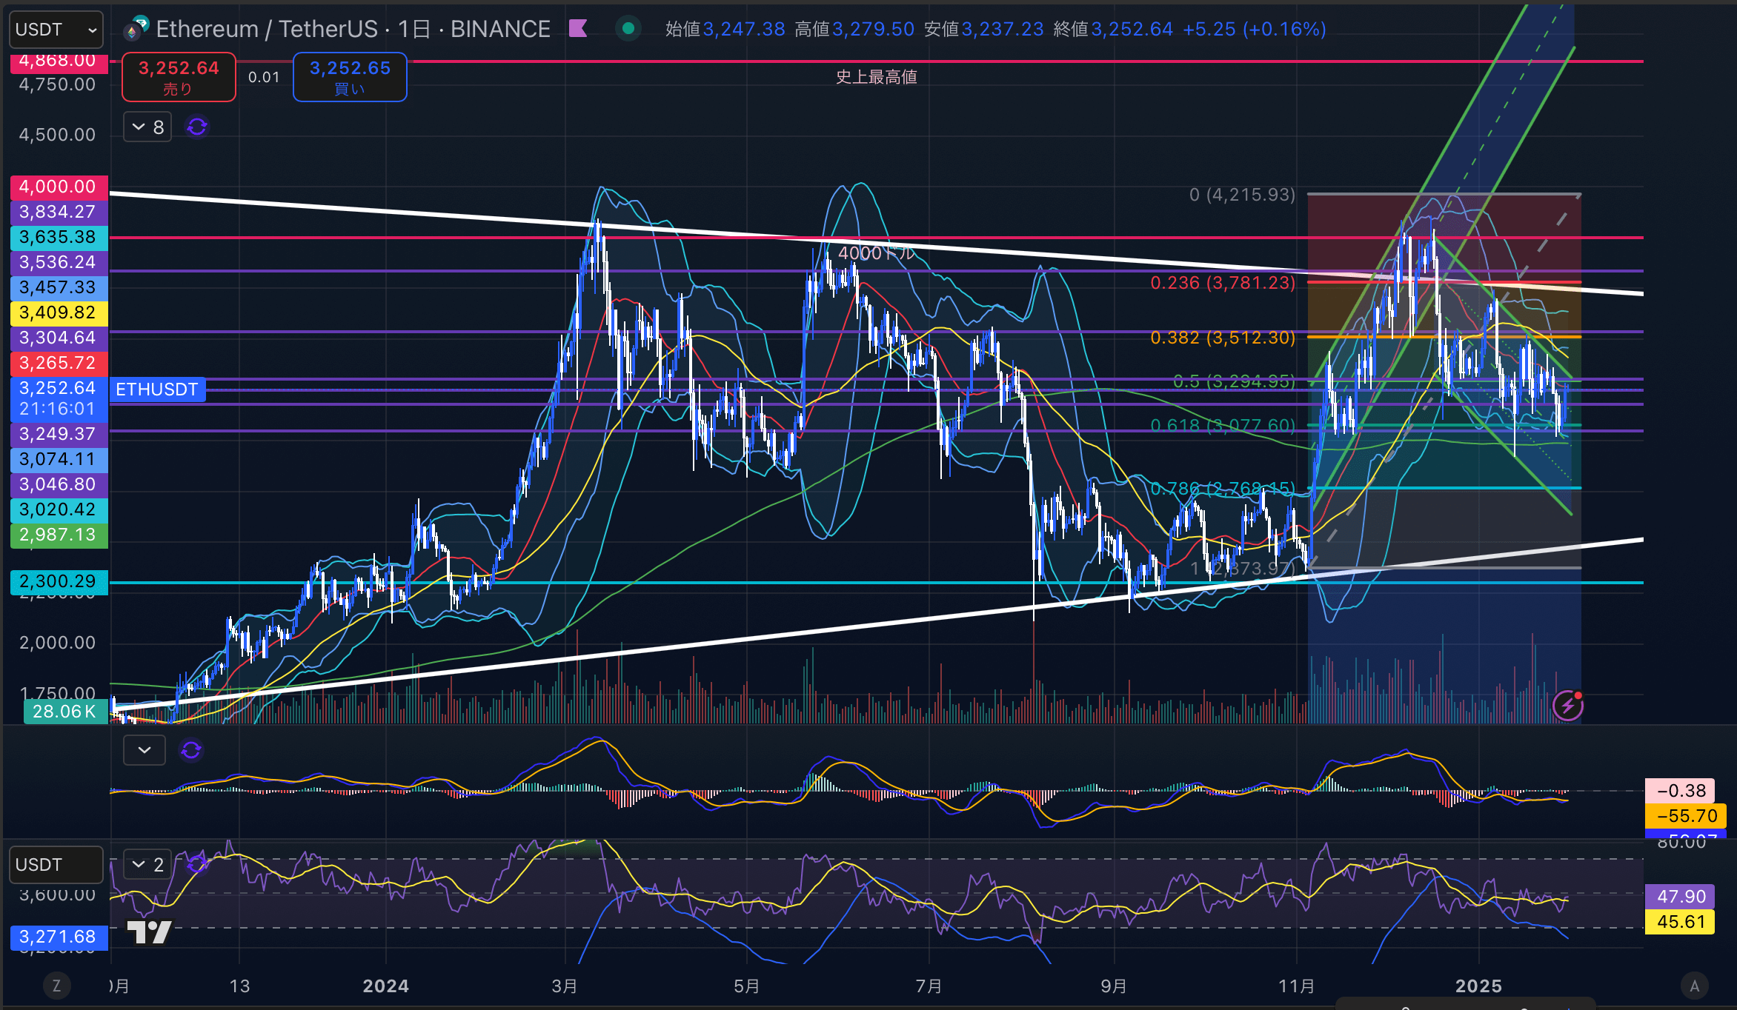Click the 3,304.64 purple price label
The image size is (1737, 1010).
(x=59, y=338)
